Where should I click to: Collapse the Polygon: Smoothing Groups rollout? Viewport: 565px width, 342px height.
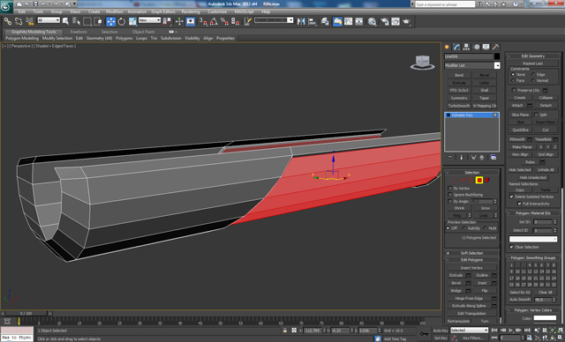(x=533, y=258)
